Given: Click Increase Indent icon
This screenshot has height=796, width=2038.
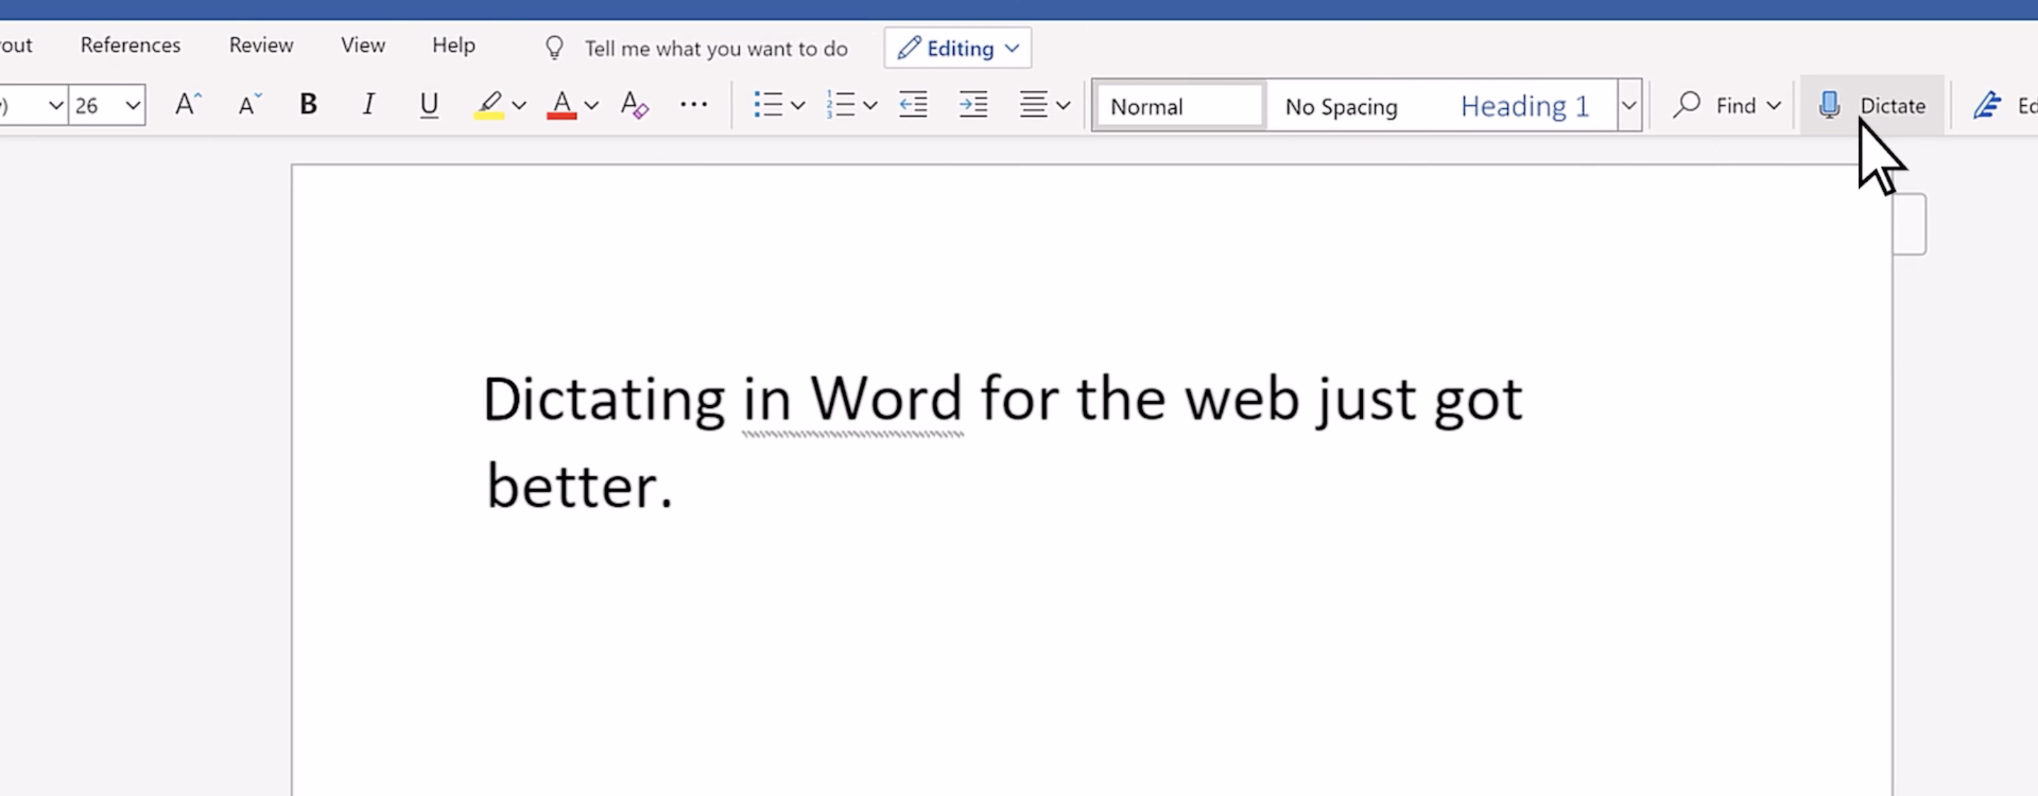Looking at the screenshot, I should (x=973, y=105).
